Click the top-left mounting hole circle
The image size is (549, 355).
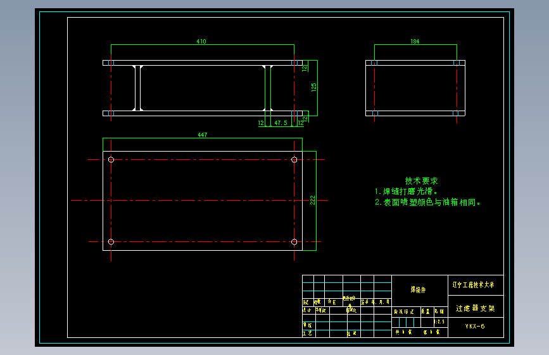pyautogui.click(x=111, y=160)
